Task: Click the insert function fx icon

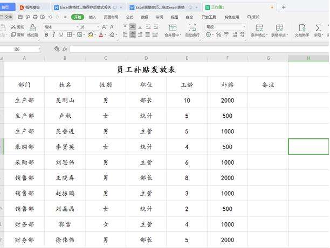Action: tap(65, 49)
